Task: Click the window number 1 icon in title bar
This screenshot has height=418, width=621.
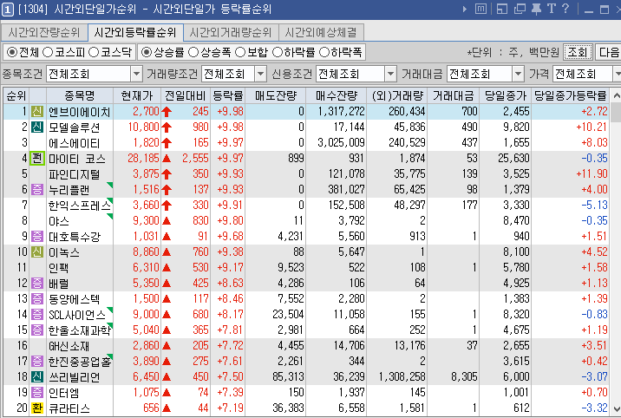Action: click(x=8, y=10)
